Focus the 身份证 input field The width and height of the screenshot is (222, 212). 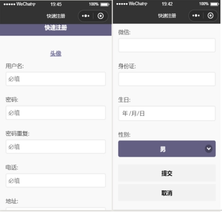[x=167, y=79]
